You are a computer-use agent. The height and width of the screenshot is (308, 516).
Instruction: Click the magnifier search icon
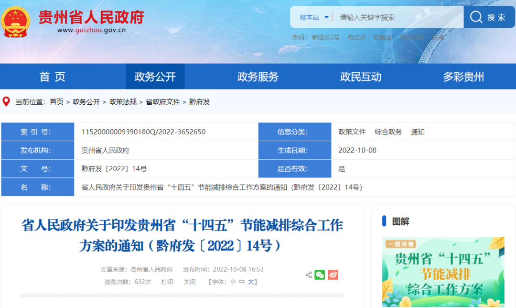(x=476, y=17)
